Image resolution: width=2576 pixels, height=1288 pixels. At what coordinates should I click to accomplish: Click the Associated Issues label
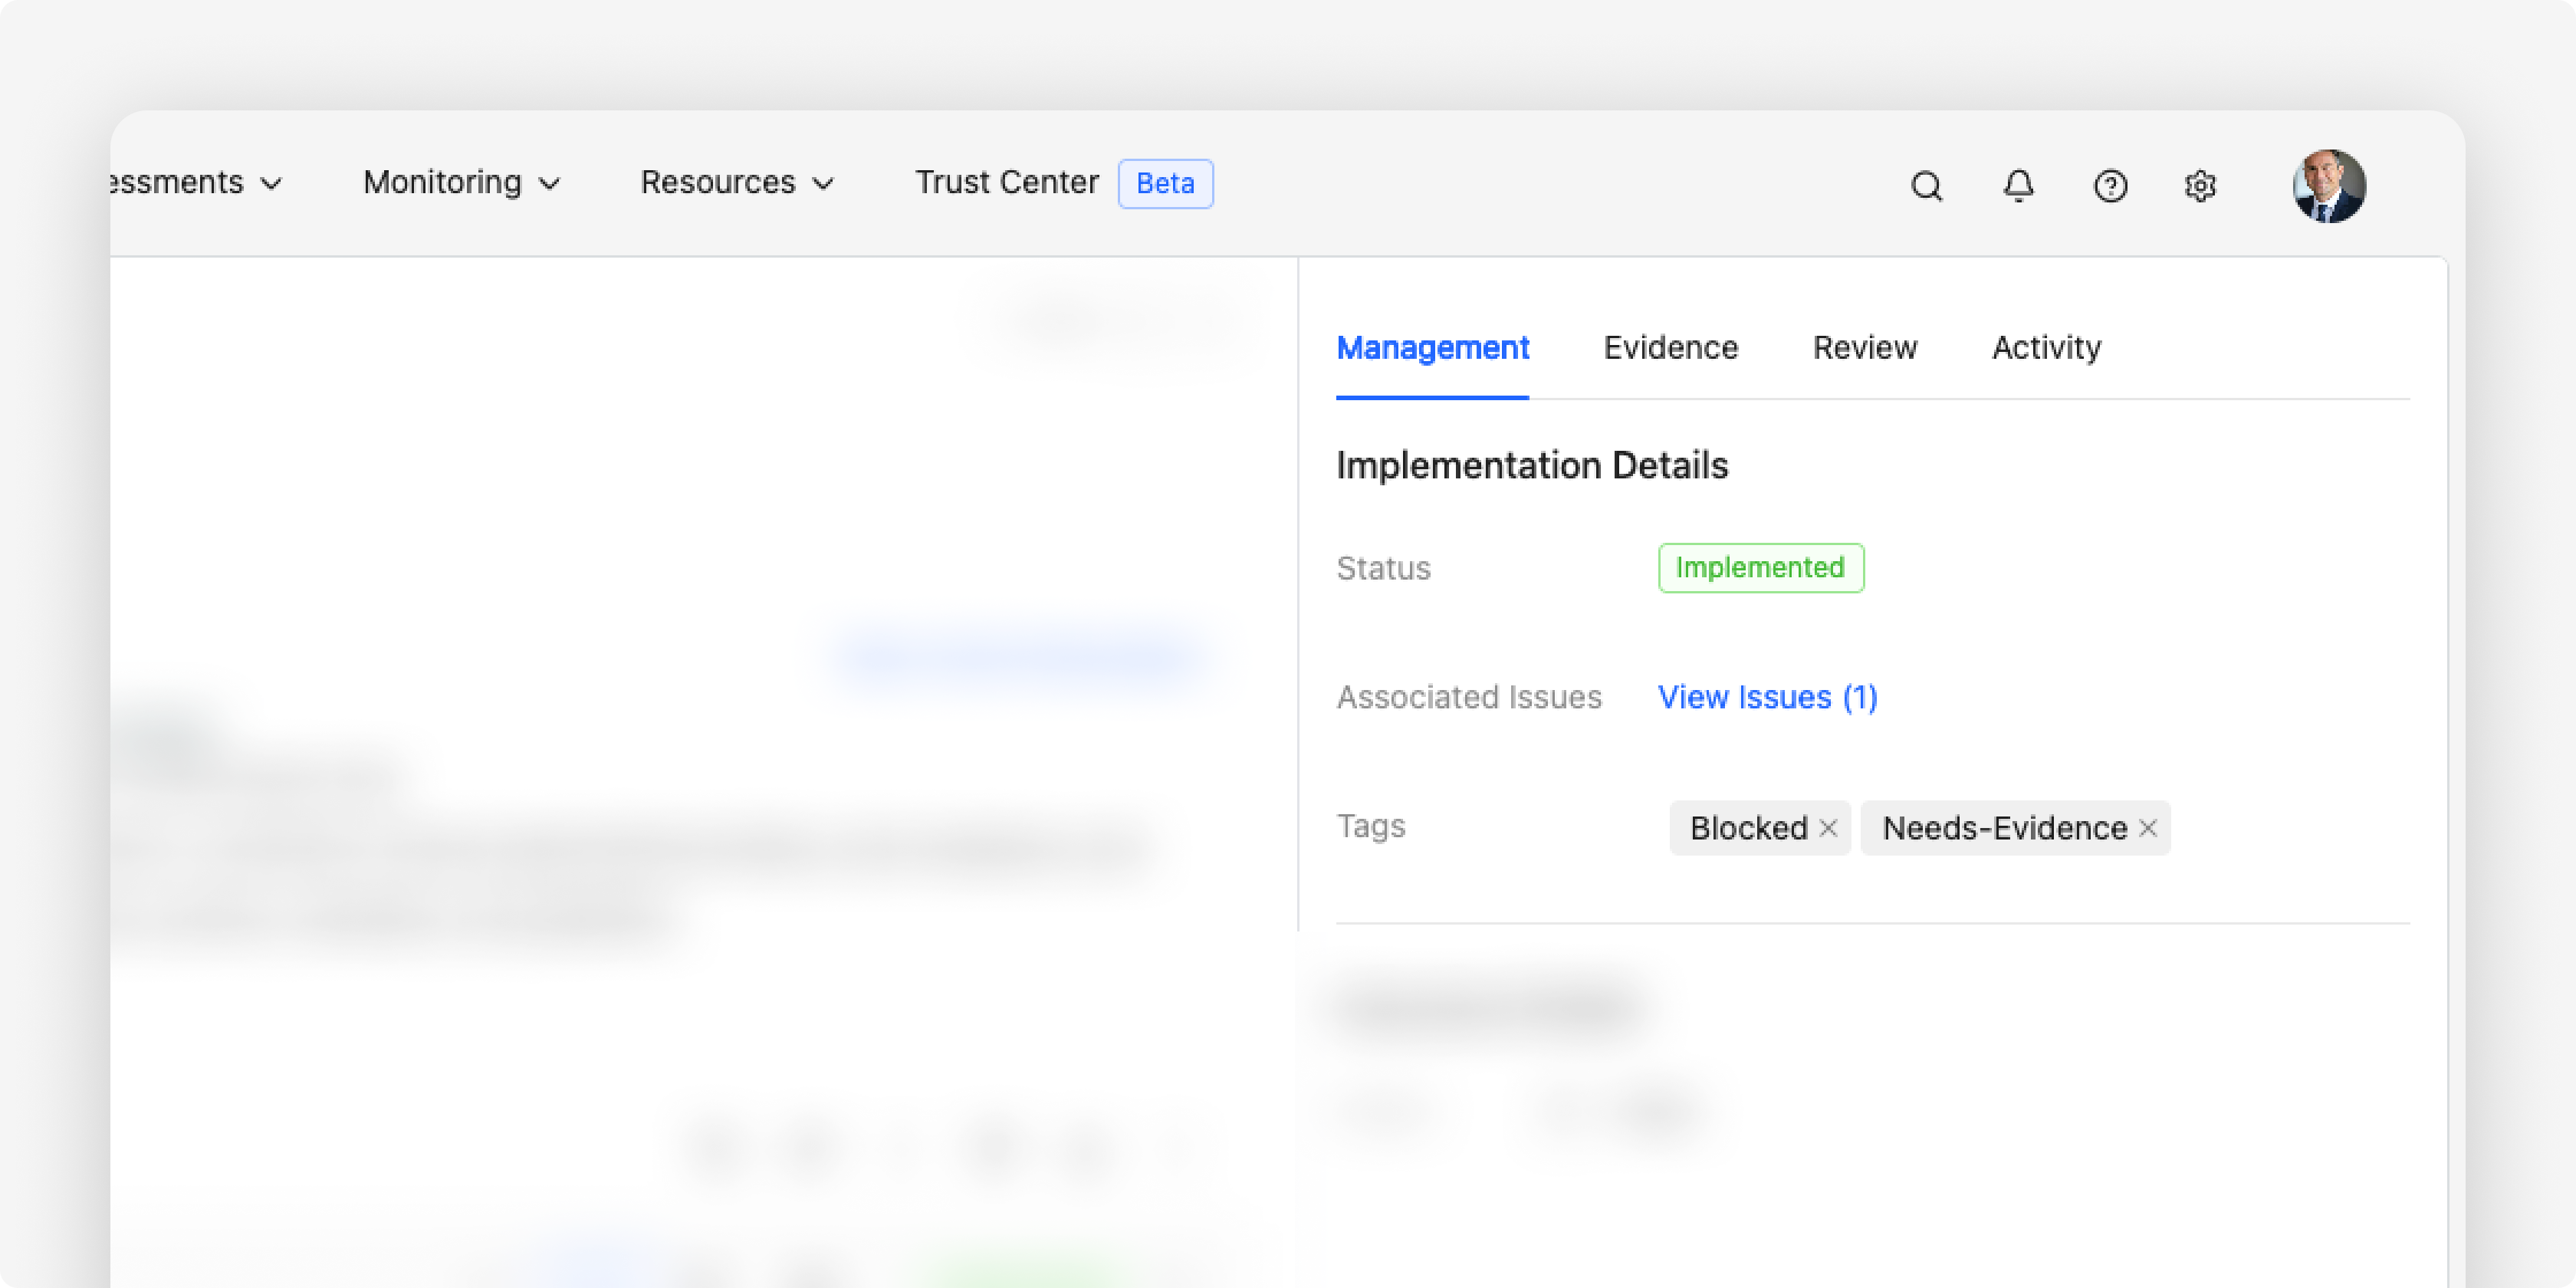tap(1469, 697)
